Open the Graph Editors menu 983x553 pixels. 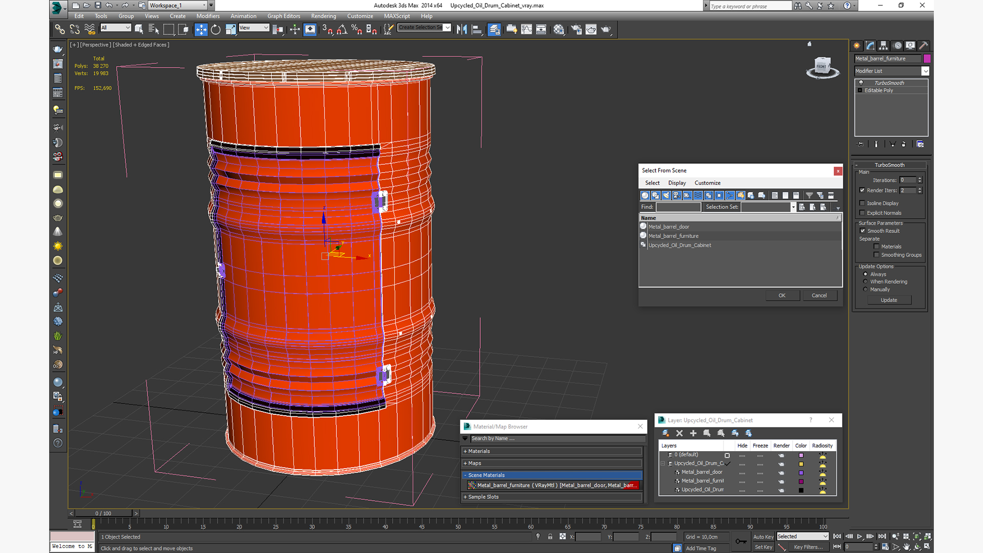click(284, 16)
